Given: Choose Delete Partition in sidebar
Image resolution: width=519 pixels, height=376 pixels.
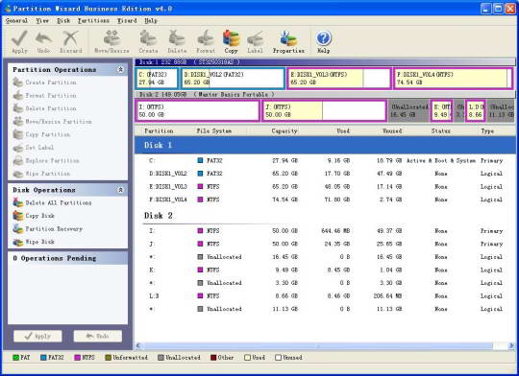Looking at the screenshot, I should (x=44, y=108).
